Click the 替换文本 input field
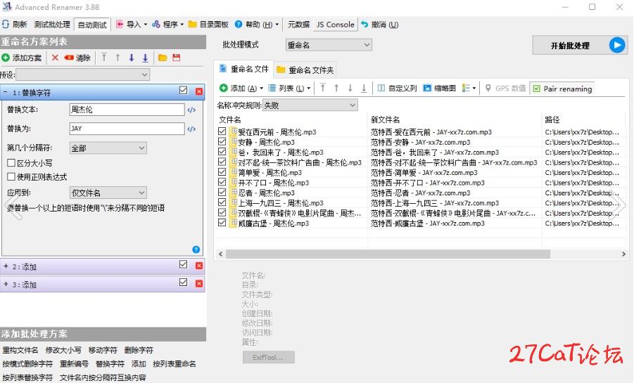The height and width of the screenshot is (383, 634). click(127, 110)
